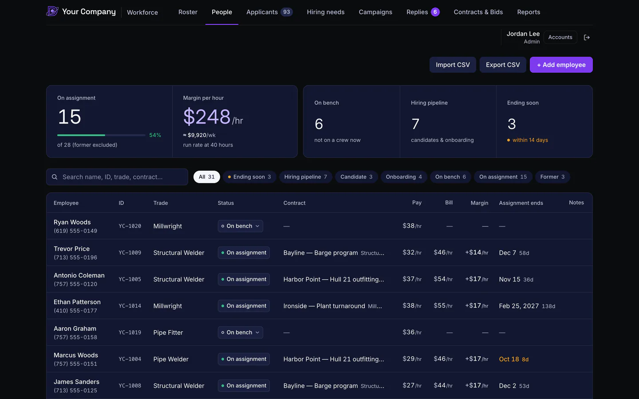The width and height of the screenshot is (639, 399).
Task: Click the Margin column header
Action: tap(479, 203)
